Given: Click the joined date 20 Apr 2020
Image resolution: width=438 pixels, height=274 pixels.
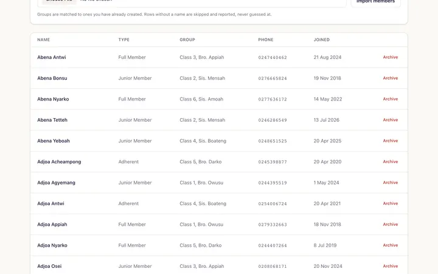Looking at the screenshot, I should coord(327,161).
